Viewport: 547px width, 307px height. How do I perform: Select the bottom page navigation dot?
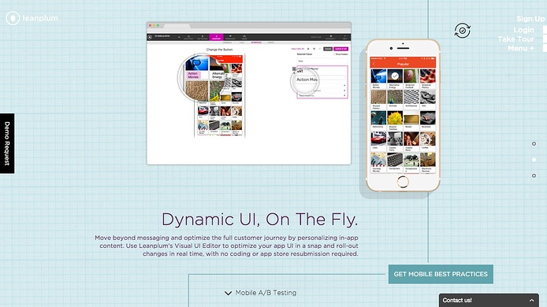[534, 176]
